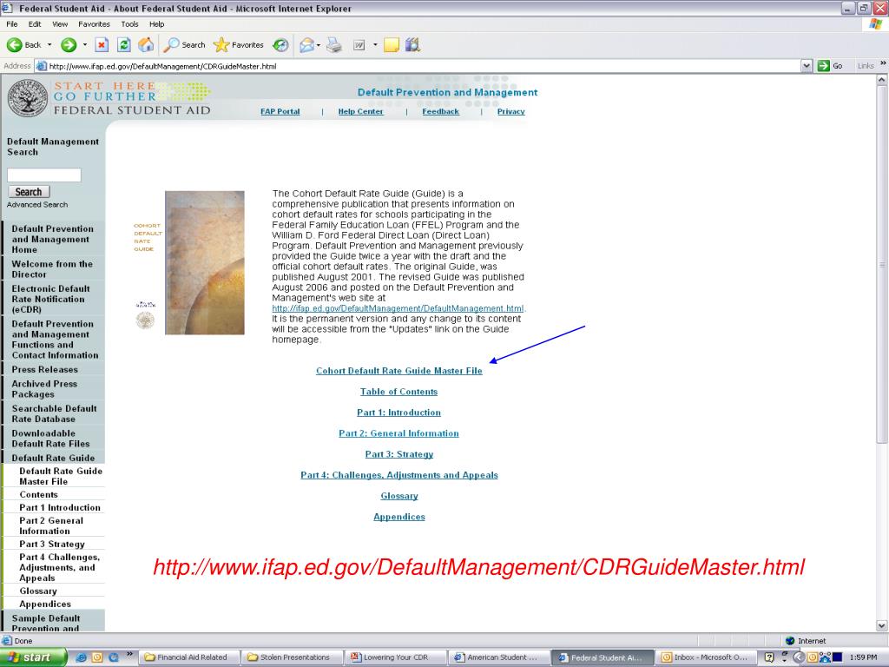
Task: Switch to Lowering Your CDR taskbar window
Action: [x=395, y=657]
